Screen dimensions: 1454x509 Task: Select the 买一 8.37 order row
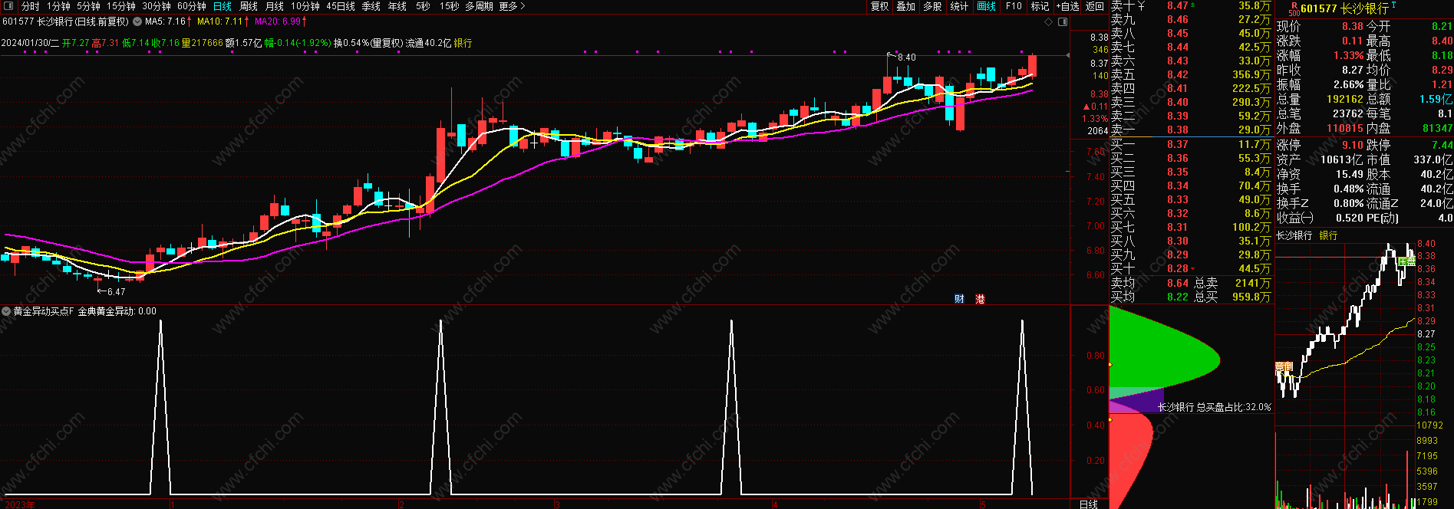tap(1191, 144)
